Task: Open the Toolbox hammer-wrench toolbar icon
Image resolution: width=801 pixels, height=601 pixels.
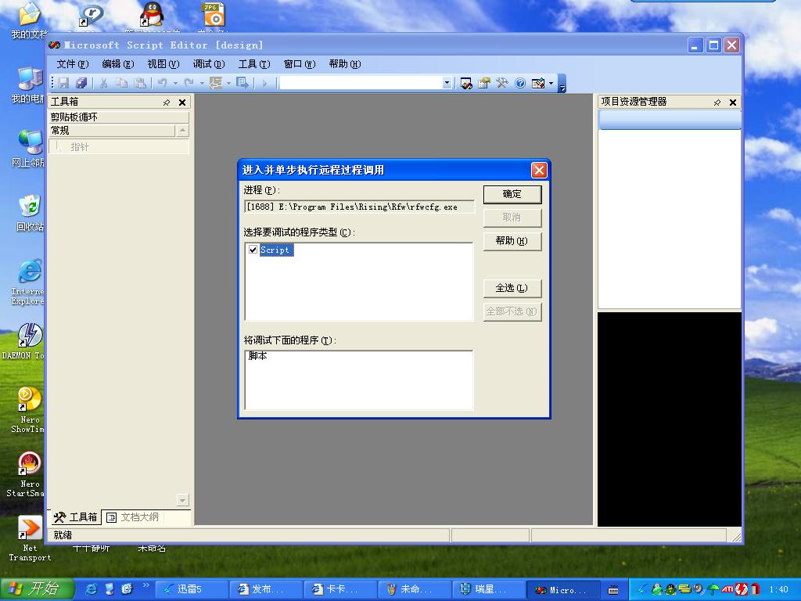Action: click(502, 83)
